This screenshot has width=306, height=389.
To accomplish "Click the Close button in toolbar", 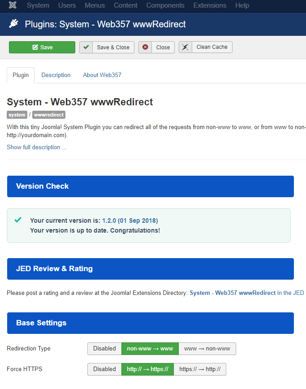I will click(x=156, y=47).
